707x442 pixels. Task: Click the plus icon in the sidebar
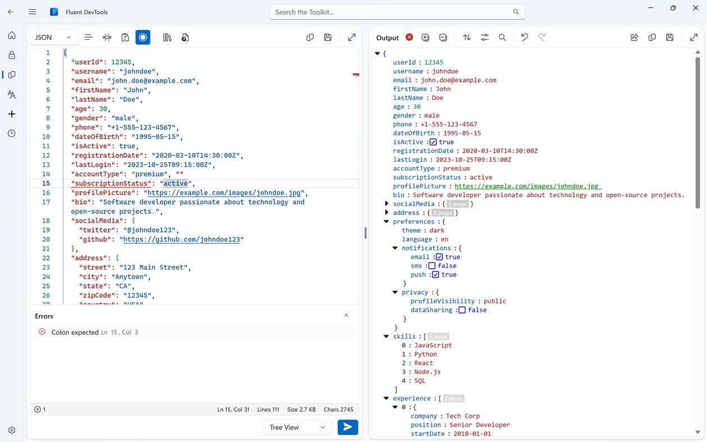(12, 114)
